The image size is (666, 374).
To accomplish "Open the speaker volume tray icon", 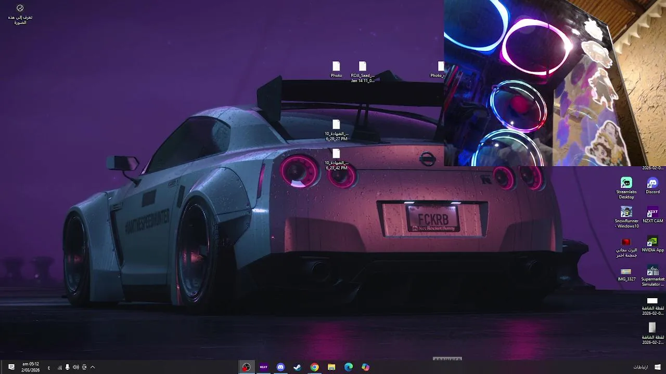I will point(76,367).
